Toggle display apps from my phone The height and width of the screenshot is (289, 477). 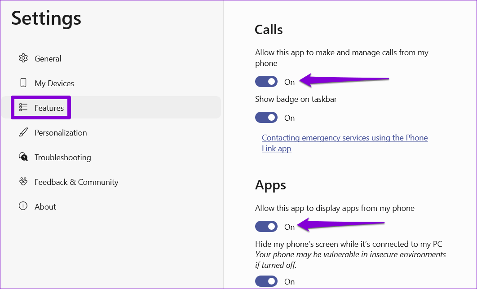pyautogui.click(x=266, y=227)
